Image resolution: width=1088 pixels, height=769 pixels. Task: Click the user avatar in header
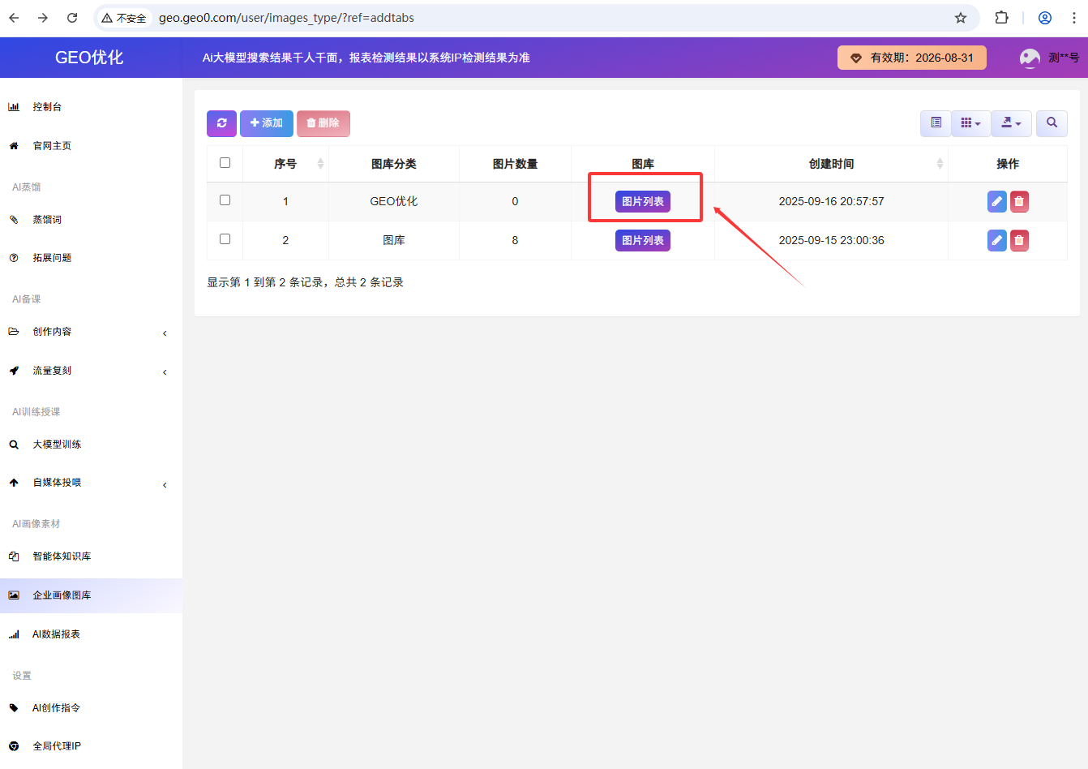1030,58
